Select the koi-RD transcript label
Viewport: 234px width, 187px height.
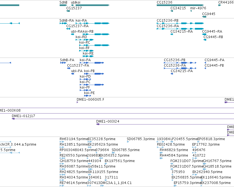[81, 37]
